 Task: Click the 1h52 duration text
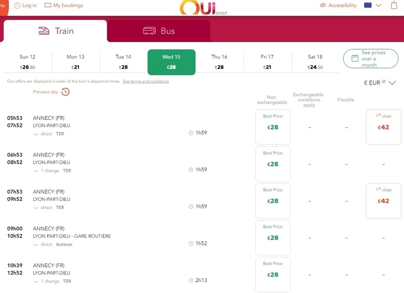tap(201, 243)
